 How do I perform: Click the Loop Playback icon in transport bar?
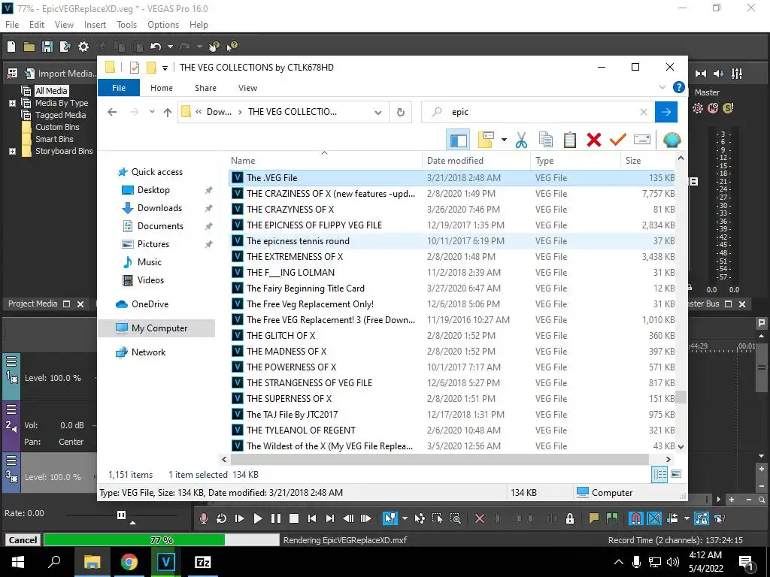pyautogui.click(x=222, y=518)
